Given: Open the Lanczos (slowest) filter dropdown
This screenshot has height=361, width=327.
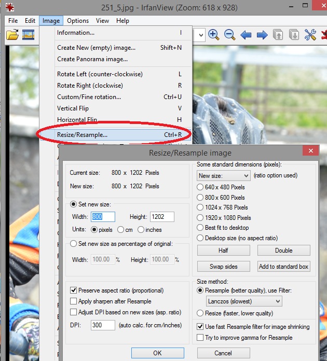Looking at the screenshot, I should click(244, 301).
